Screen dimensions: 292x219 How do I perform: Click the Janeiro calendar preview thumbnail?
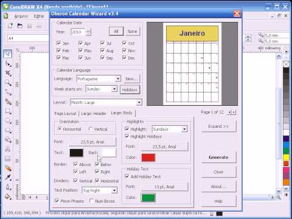[x=192, y=64]
